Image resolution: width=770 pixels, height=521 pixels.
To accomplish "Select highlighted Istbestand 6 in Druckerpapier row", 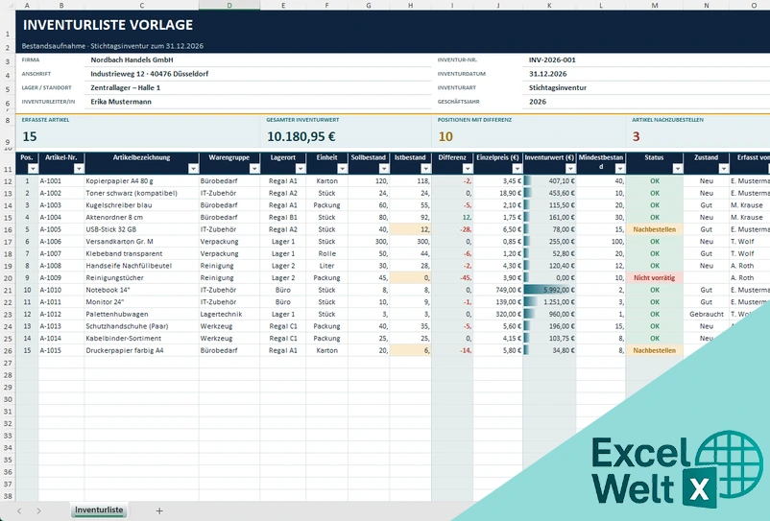I will click(x=410, y=350).
